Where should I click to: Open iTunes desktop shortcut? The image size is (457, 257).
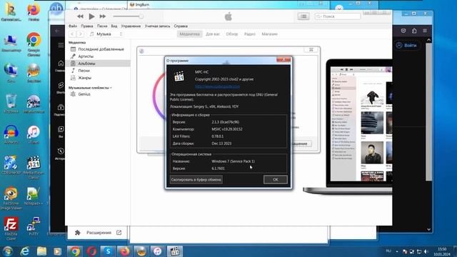pyautogui.click(x=34, y=135)
